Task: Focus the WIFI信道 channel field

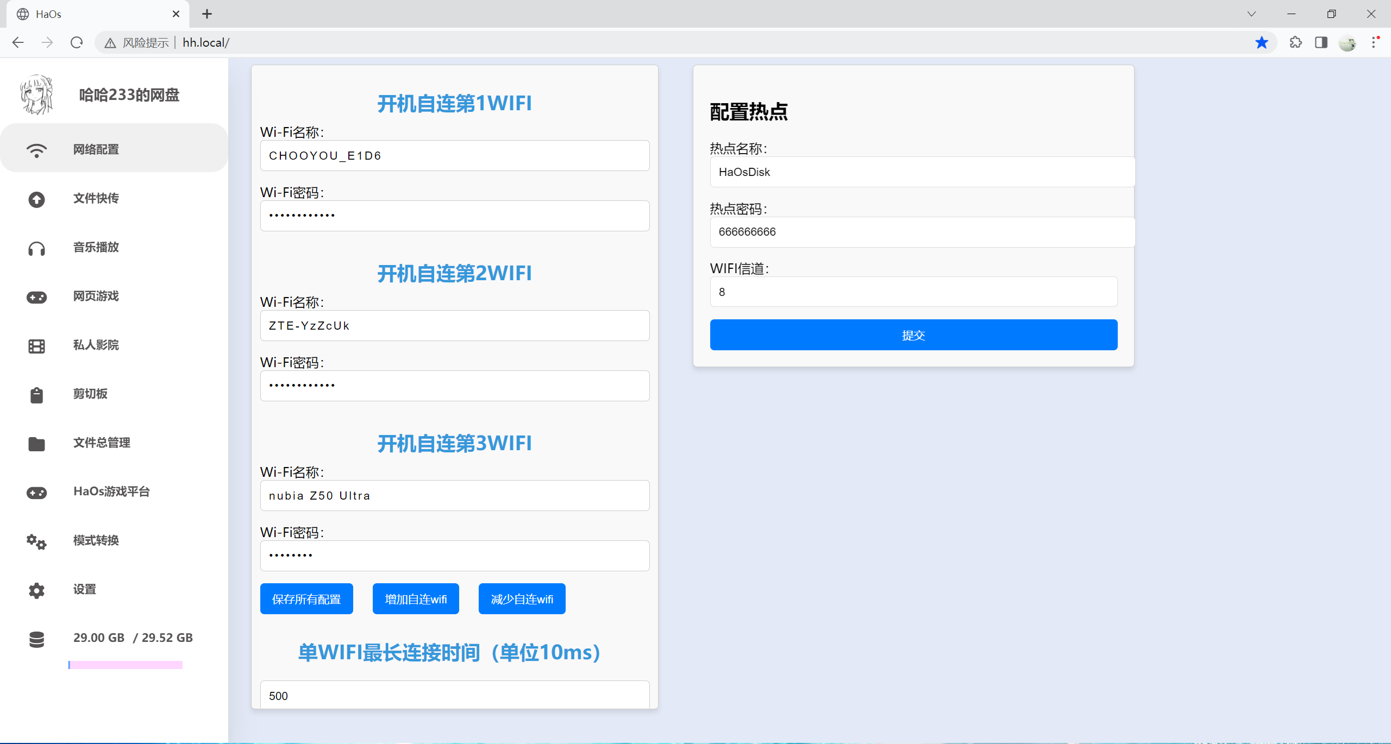Action: [913, 292]
